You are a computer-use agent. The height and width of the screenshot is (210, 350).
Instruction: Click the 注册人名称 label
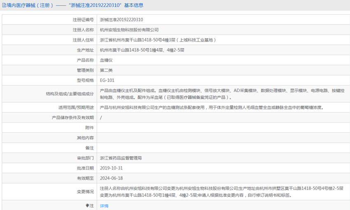tap(83, 30)
